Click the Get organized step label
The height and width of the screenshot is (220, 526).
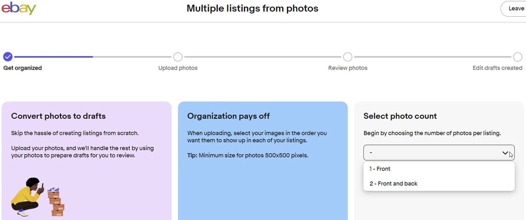coord(23,68)
